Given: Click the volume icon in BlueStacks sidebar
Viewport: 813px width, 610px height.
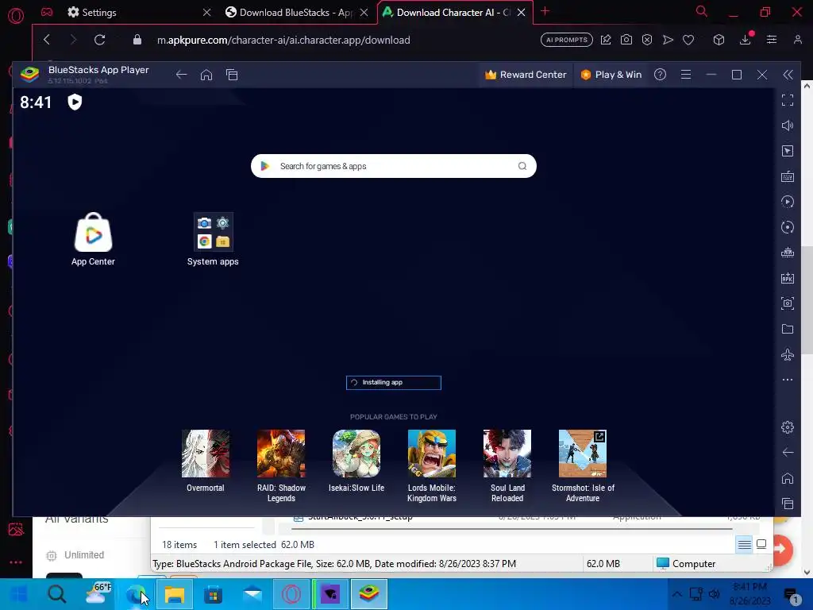Looking at the screenshot, I should (x=788, y=125).
